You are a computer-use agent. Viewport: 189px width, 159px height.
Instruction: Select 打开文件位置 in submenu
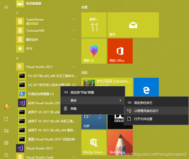pos(156,119)
